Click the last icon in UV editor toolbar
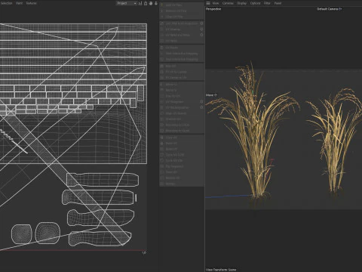362x272 pixels. pos(156,3)
